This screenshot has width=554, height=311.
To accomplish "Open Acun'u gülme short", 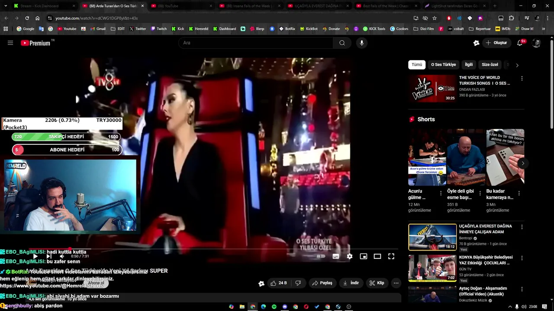I will click(x=427, y=157).
